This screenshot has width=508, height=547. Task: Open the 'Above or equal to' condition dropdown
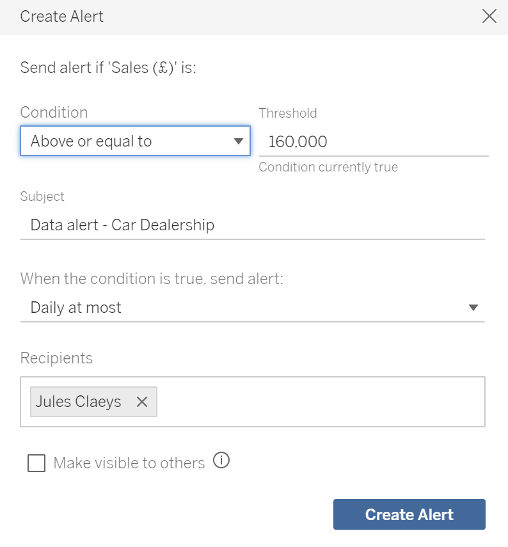pyautogui.click(x=135, y=141)
